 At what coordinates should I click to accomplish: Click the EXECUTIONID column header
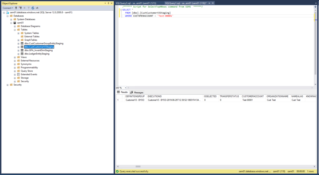pos(175,96)
